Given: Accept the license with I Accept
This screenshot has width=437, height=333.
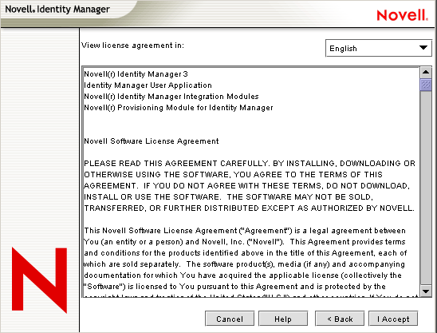Looking at the screenshot, I should [393, 319].
